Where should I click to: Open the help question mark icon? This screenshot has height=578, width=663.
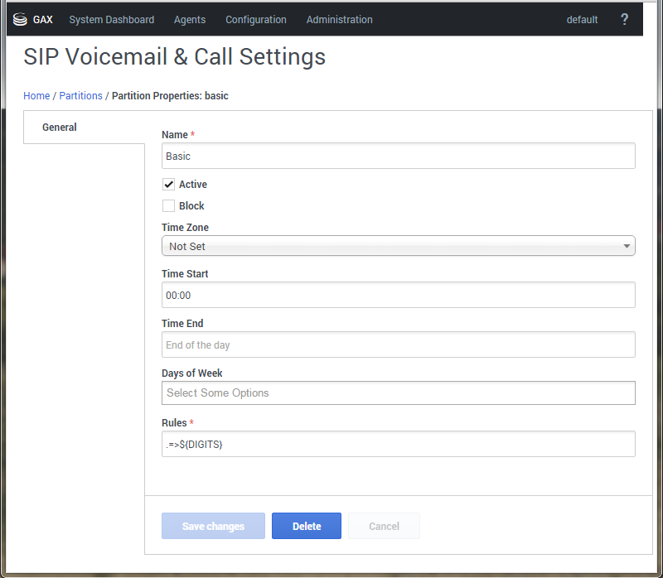[x=625, y=20]
